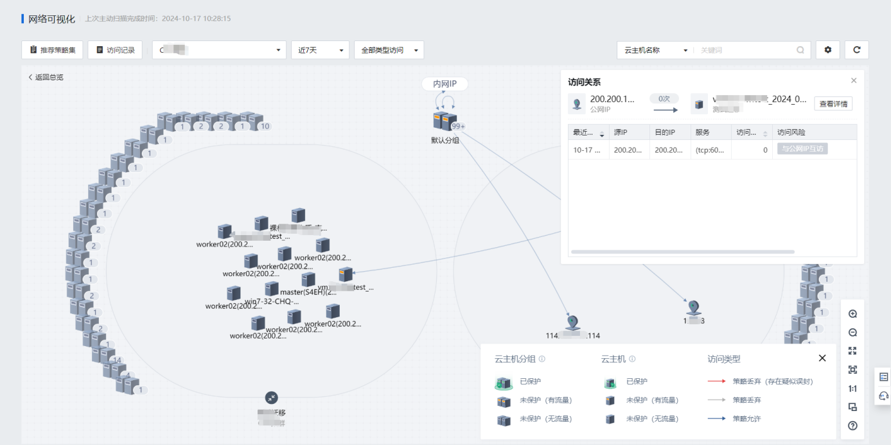Refresh the network visualization view
This screenshot has height=445, width=891.
point(856,50)
